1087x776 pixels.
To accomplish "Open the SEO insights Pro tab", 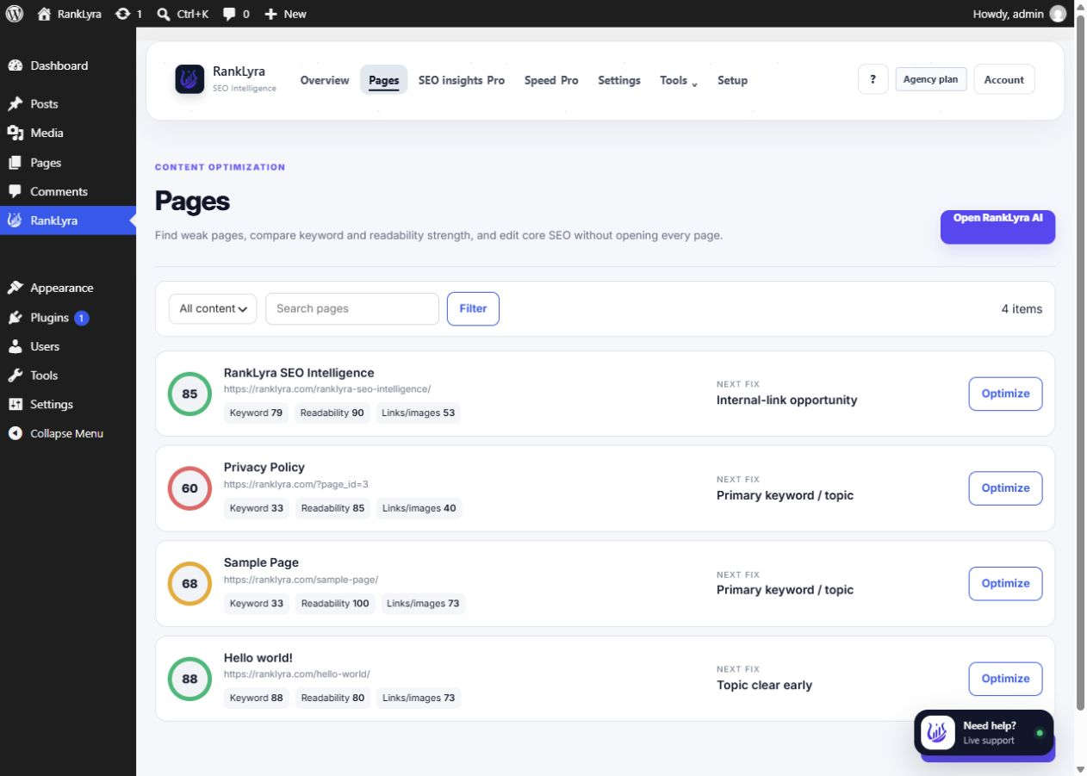I will 462,80.
